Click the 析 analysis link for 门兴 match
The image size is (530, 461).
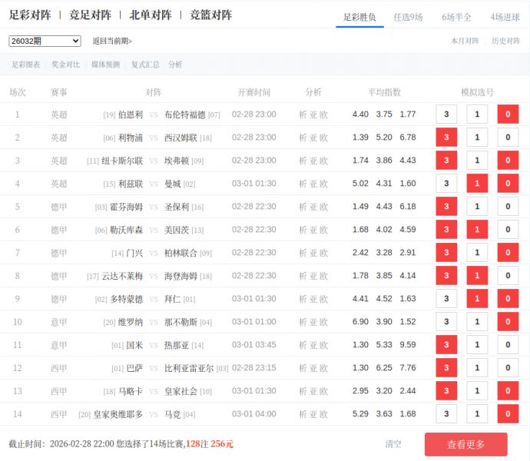tap(303, 253)
